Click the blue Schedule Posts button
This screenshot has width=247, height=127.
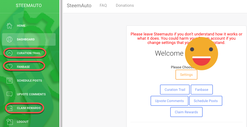coord(206,101)
